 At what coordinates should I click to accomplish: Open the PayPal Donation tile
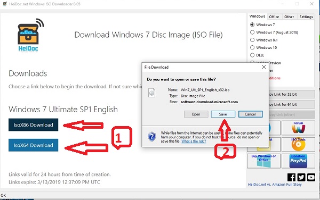[x=298, y=161]
